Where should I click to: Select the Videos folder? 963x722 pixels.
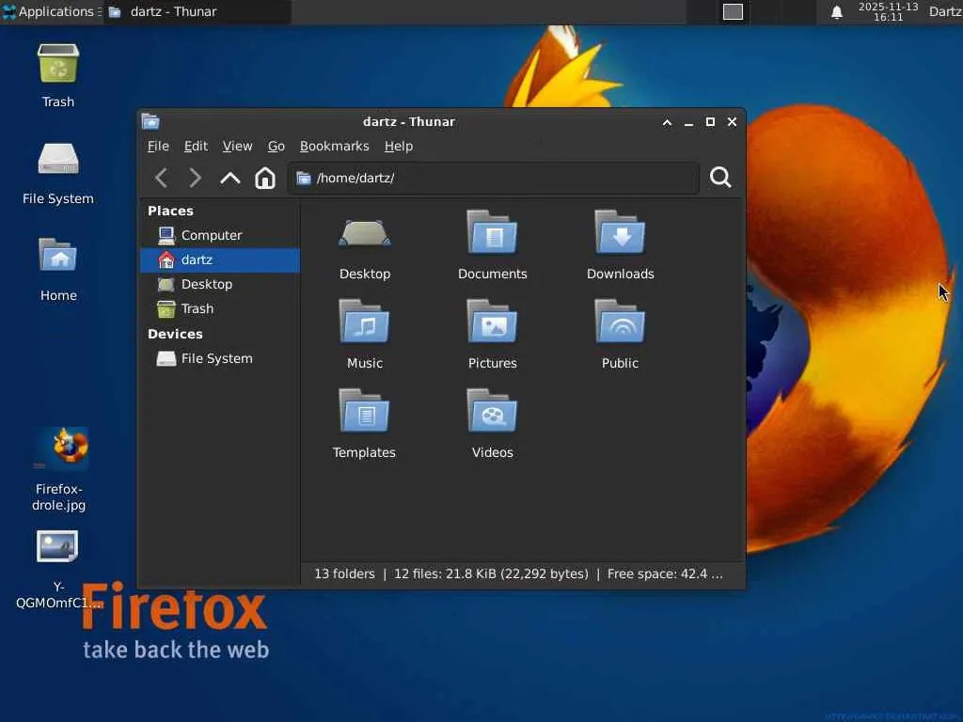coord(492,424)
